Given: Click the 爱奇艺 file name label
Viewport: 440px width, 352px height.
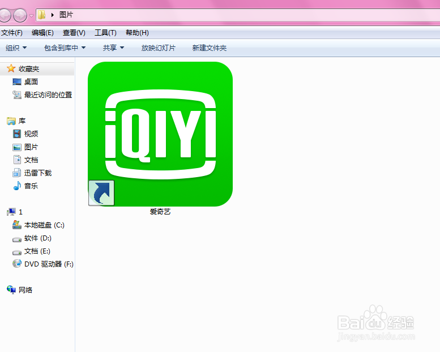Looking at the screenshot, I should click(160, 212).
